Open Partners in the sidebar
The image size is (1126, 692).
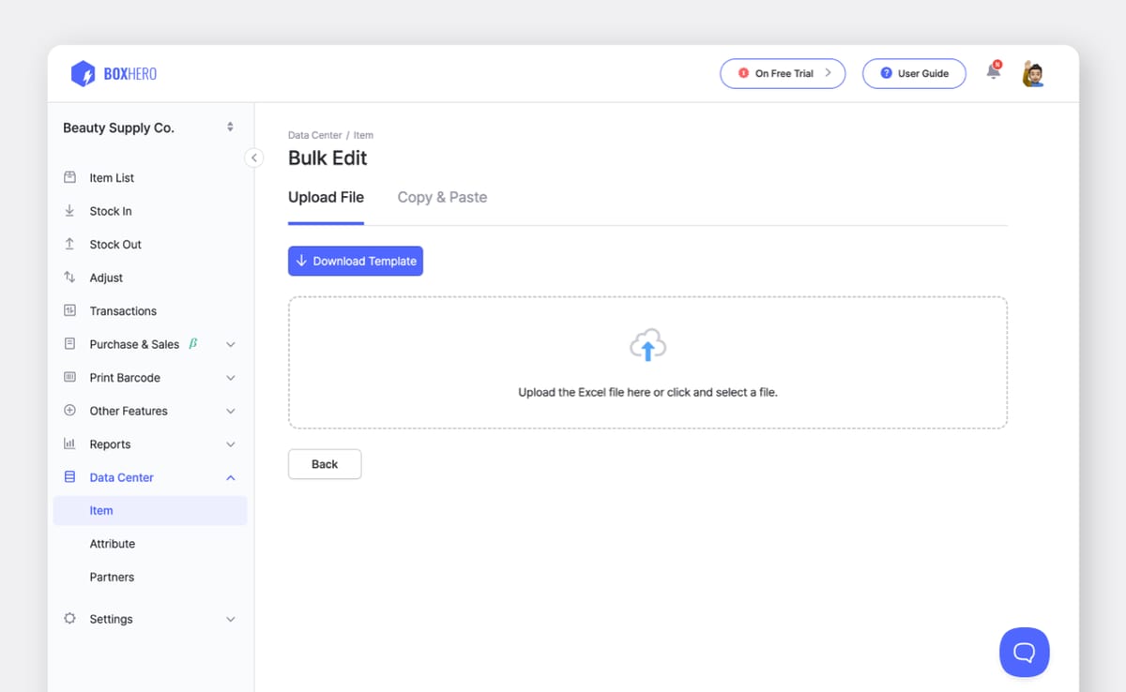pyautogui.click(x=112, y=577)
